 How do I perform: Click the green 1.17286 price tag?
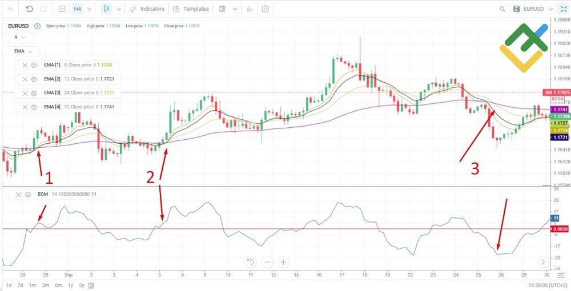click(x=560, y=116)
